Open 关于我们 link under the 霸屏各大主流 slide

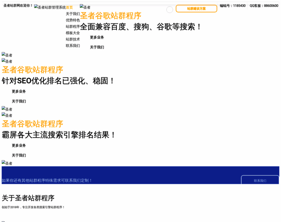click(x=19, y=155)
